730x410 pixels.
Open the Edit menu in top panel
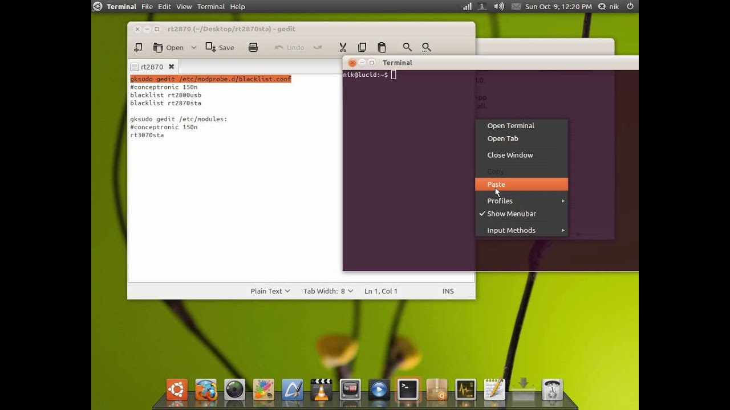coord(164,7)
